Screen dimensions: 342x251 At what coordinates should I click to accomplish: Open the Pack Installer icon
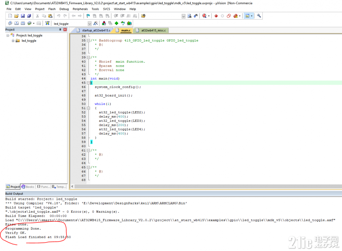(x=129, y=23)
